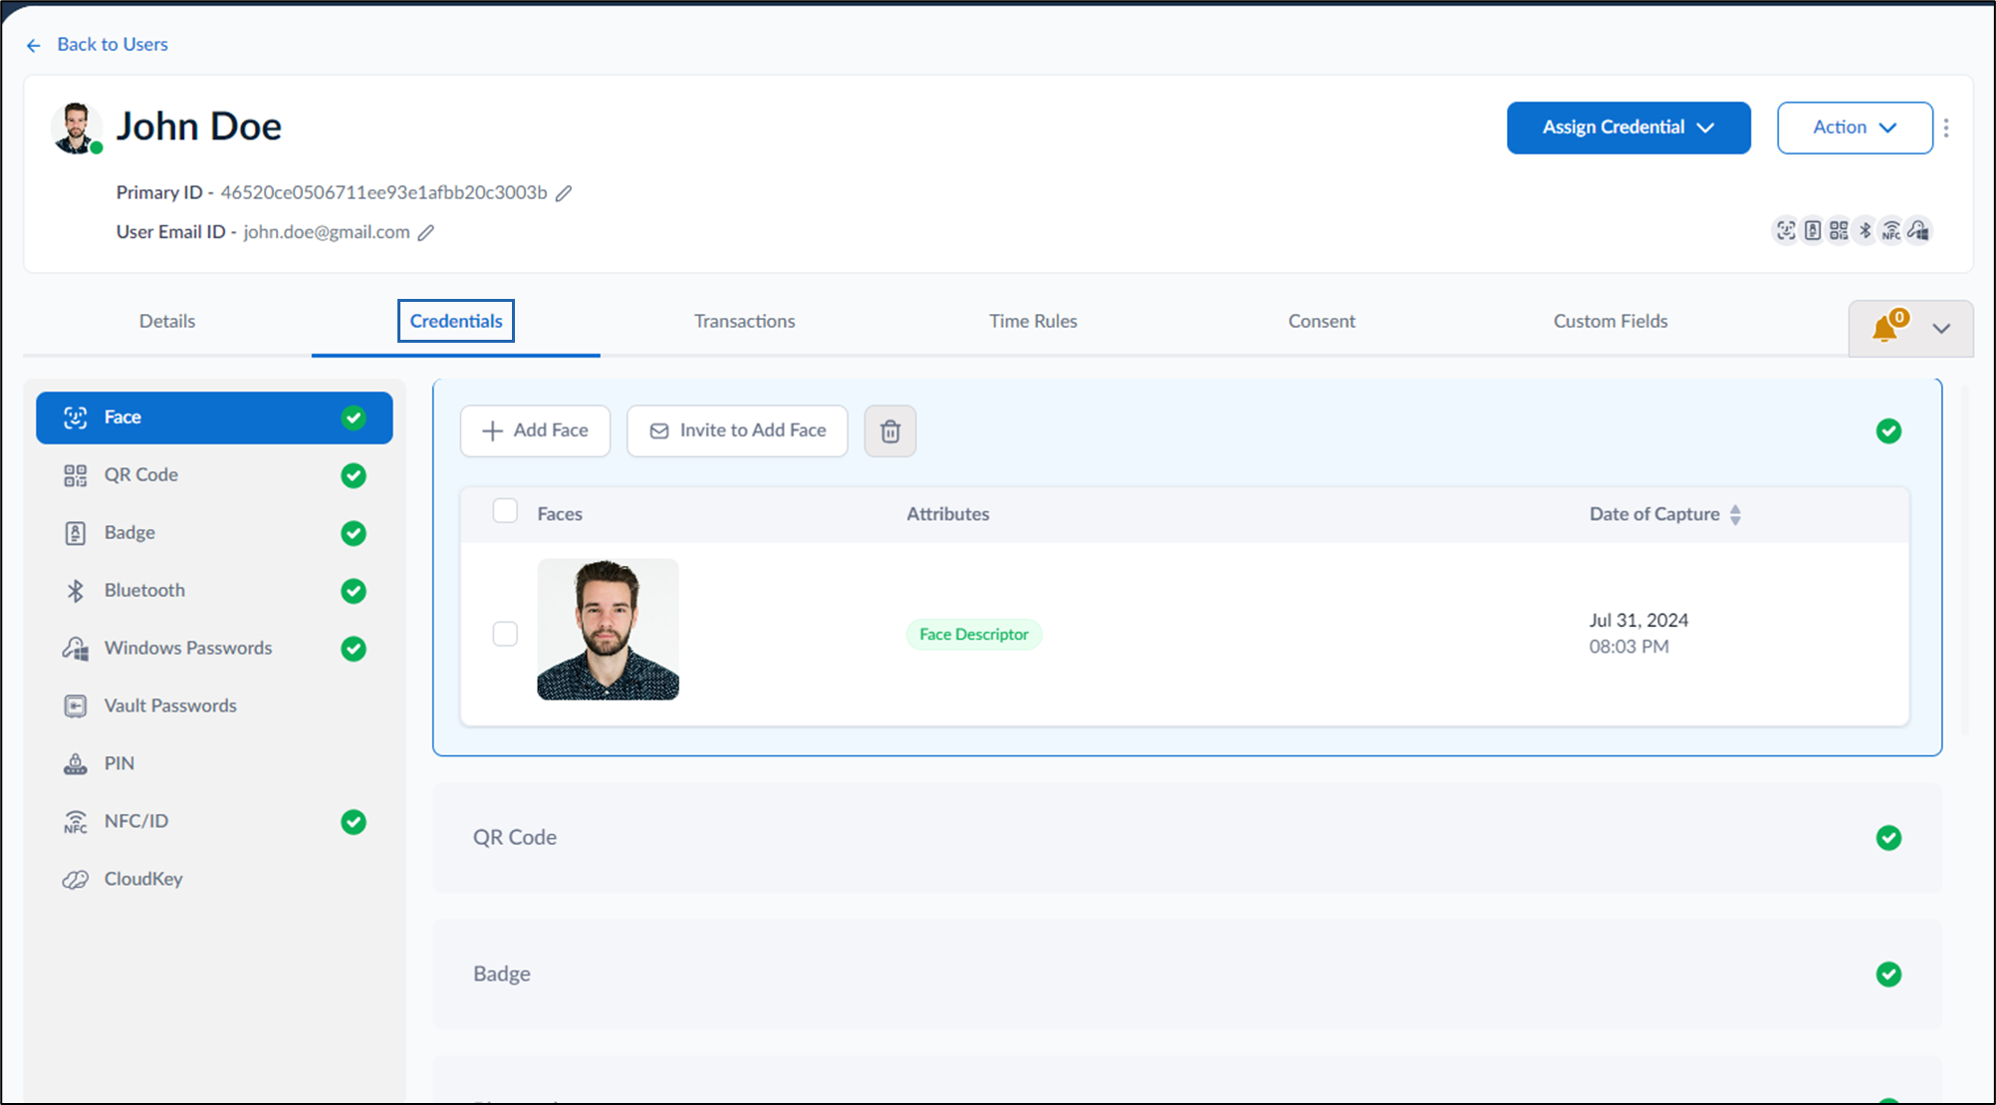Switch to the Details tab

[167, 322]
